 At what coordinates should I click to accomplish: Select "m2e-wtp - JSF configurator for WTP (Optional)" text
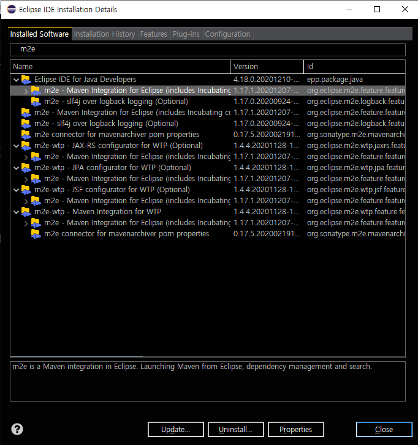(x=112, y=190)
